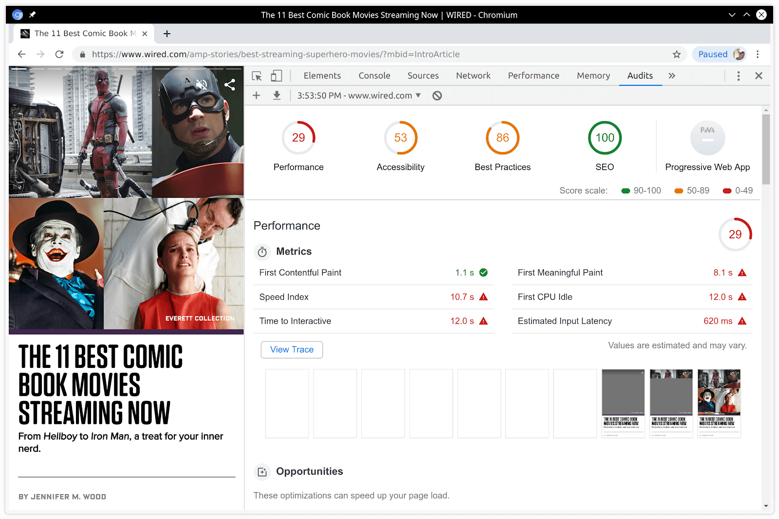Click the scrollbar down arrow

pyautogui.click(x=766, y=506)
